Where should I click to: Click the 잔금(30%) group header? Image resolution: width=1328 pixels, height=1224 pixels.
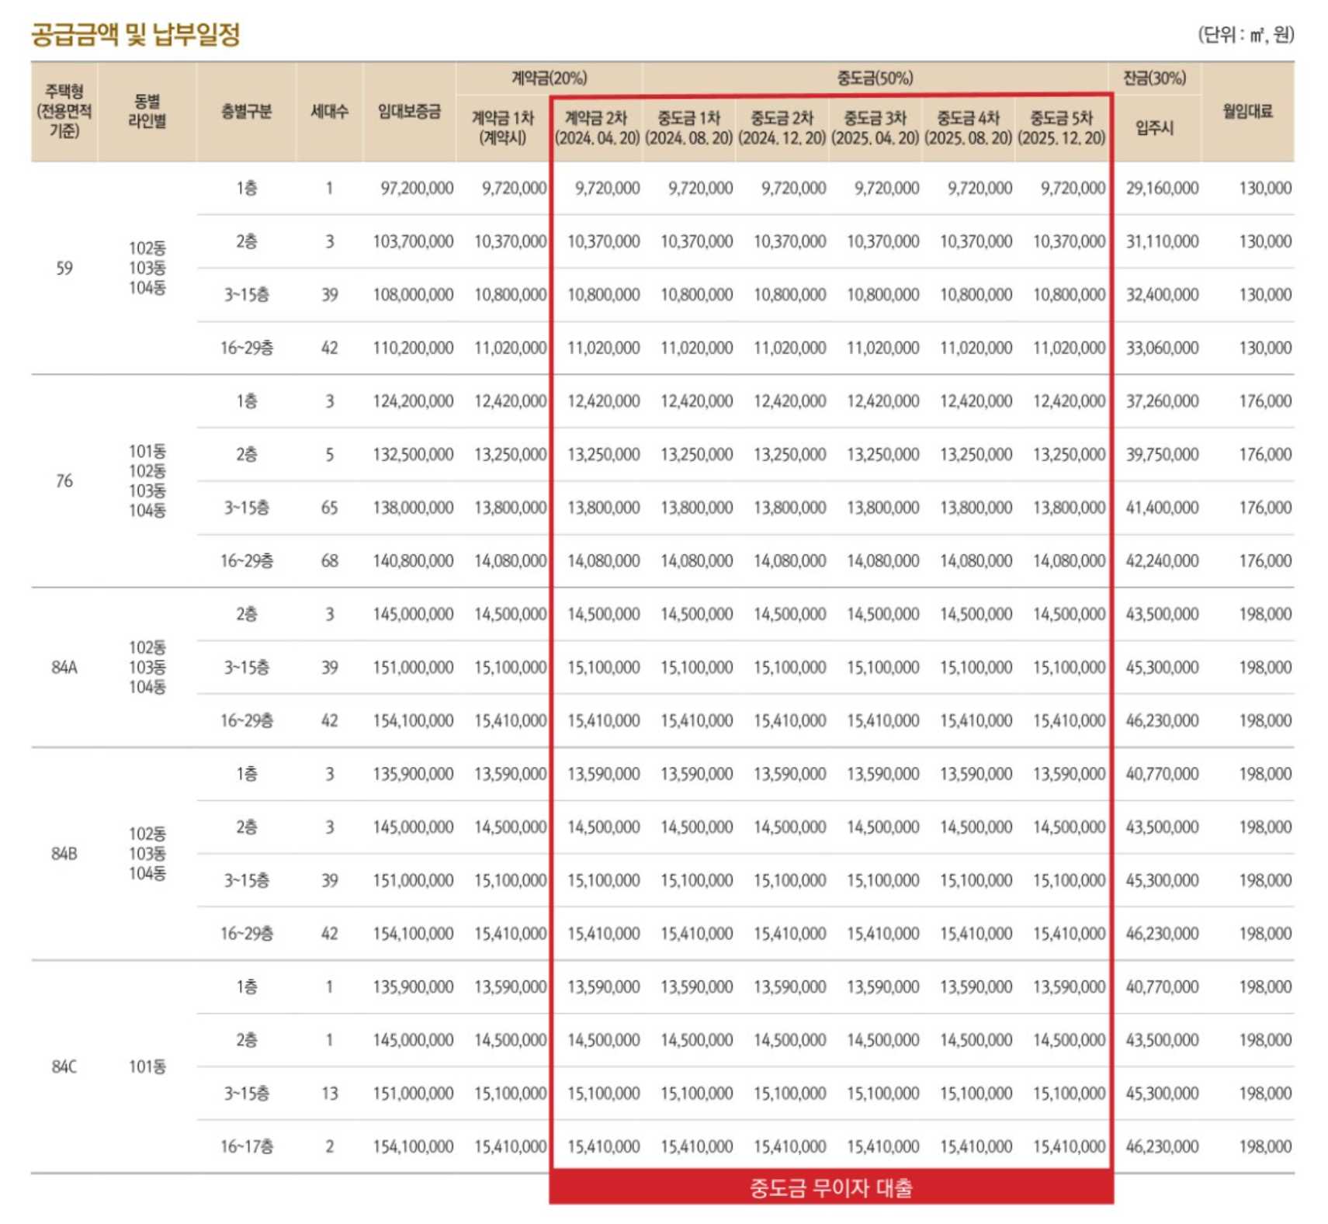pyautogui.click(x=1155, y=78)
